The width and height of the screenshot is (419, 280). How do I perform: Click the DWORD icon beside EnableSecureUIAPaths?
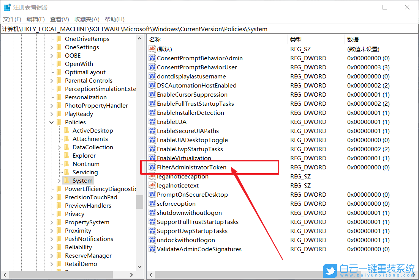tap(152, 131)
